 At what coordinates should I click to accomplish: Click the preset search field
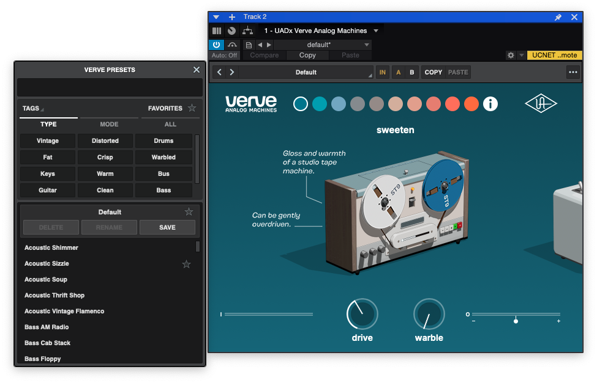click(x=110, y=87)
